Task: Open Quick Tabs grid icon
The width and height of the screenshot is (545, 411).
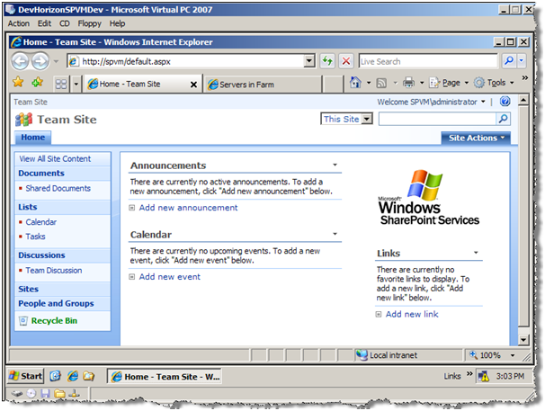Action: click(61, 85)
